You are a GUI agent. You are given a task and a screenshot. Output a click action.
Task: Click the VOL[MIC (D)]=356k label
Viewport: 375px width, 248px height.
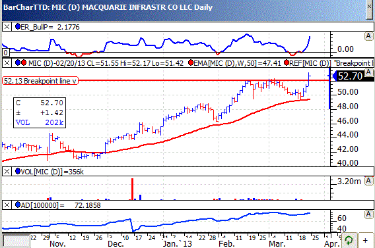click(52, 172)
